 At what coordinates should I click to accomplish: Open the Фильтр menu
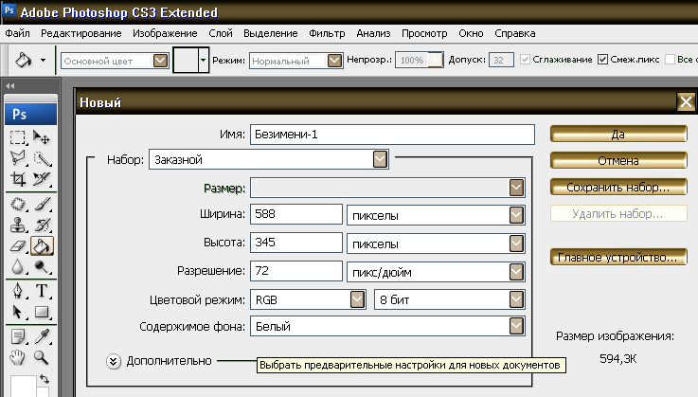coord(327,33)
